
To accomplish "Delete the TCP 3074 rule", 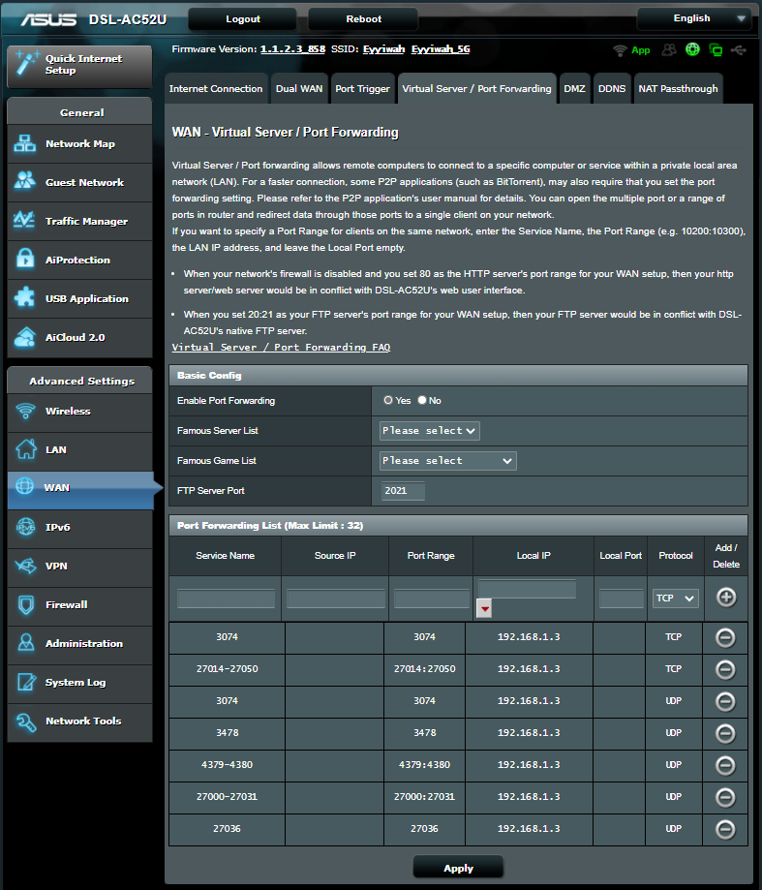I will tap(725, 637).
